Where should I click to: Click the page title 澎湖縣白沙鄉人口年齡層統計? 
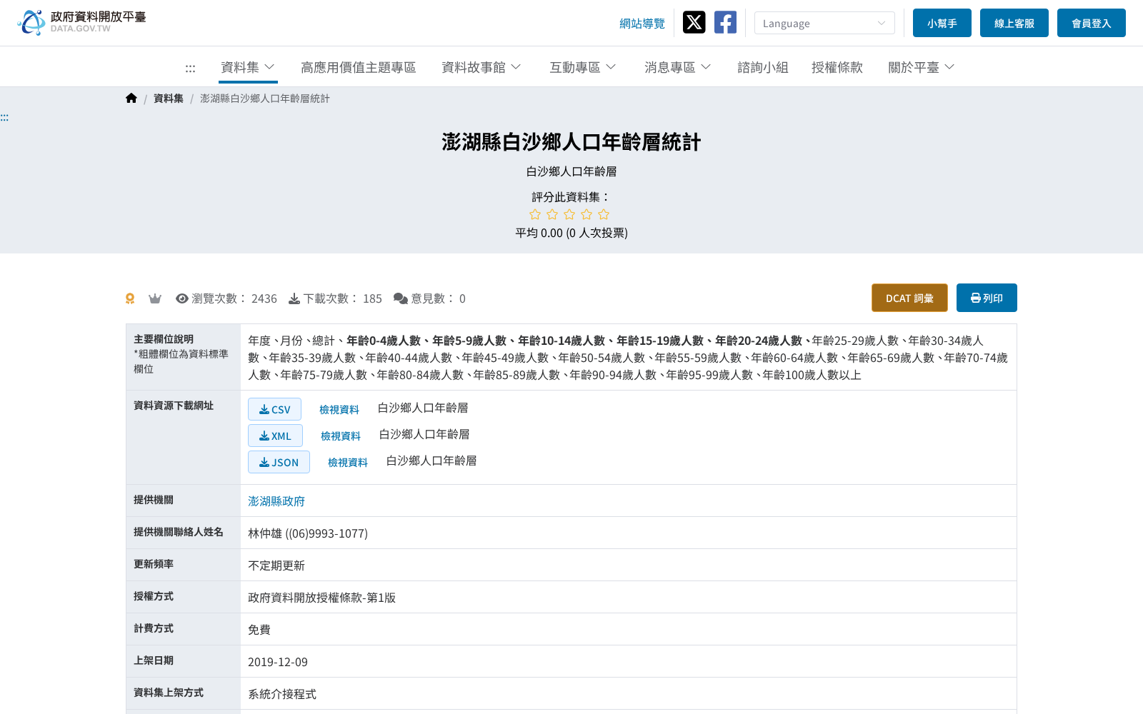click(x=571, y=142)
